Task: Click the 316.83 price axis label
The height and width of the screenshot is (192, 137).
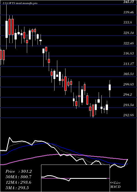Action: 128,53
